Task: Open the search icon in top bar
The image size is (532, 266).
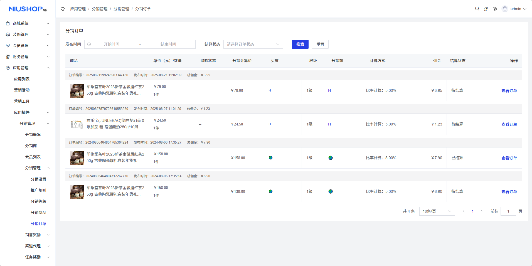Action: click(477, 9)
